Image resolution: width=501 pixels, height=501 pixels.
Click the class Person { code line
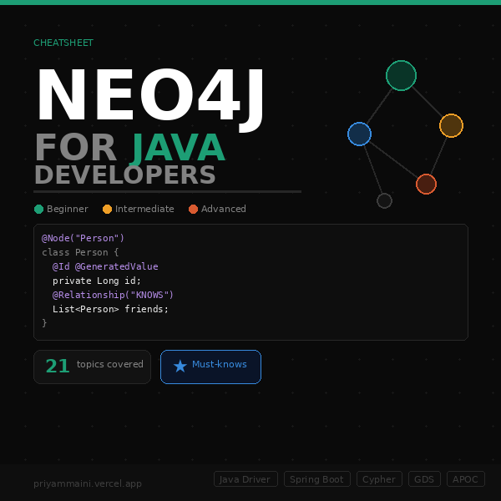(x=80, y=252)
